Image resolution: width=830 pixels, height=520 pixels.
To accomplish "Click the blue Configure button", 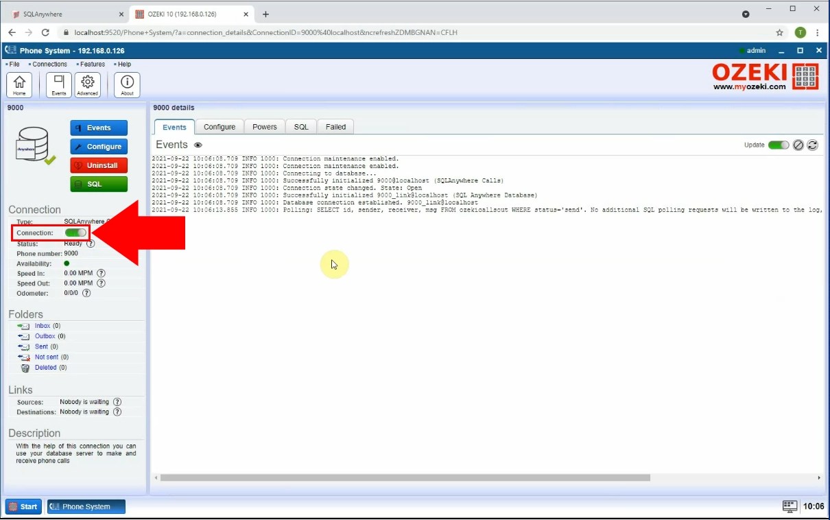I will point(99,146).
